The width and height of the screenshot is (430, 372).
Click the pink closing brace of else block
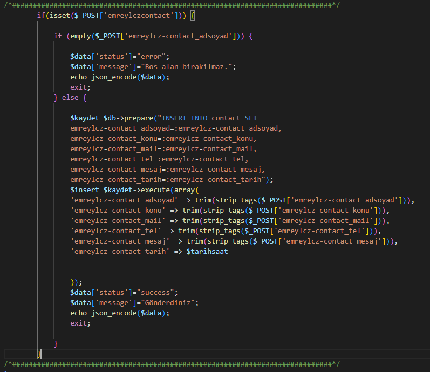(56, 344)
